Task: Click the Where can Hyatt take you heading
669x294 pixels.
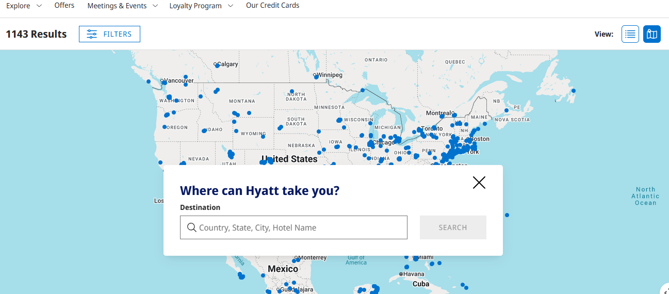Action: coord(260,191)
